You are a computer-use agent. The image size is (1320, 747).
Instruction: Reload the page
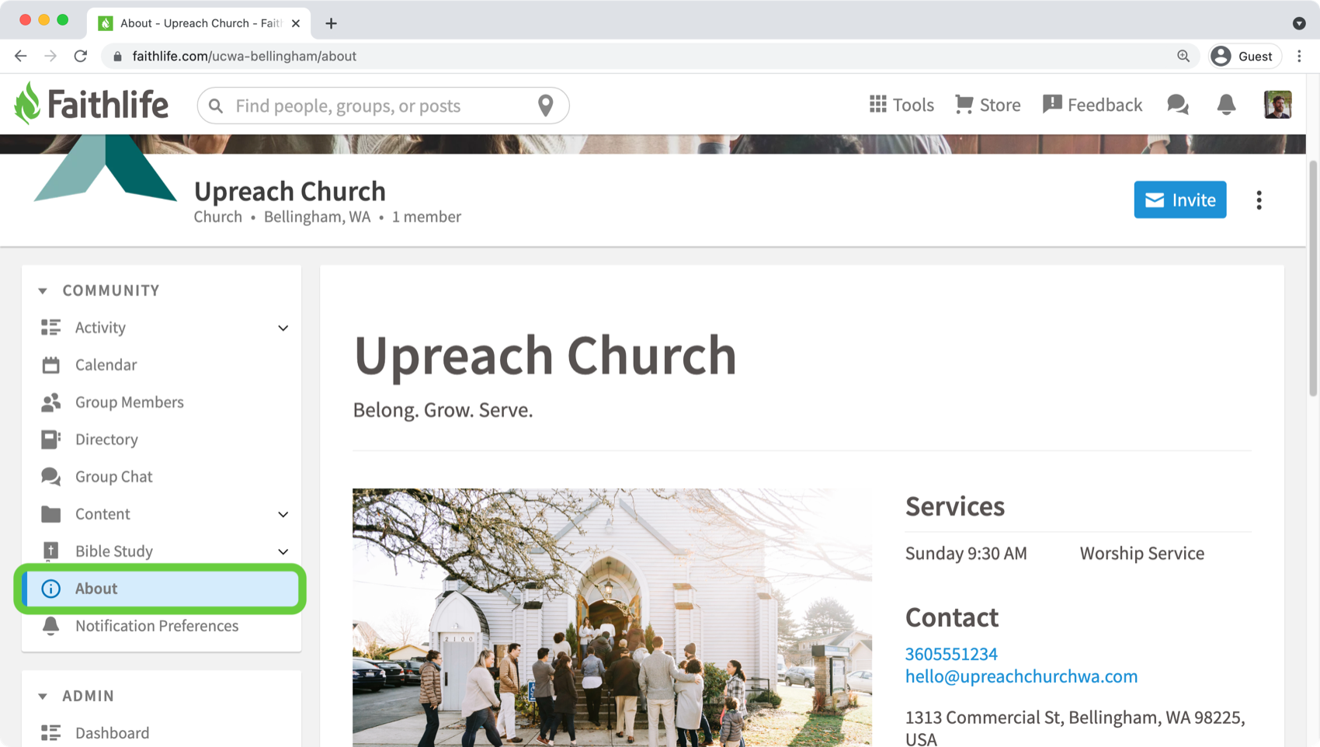pyautogui.click(x=81, y=56)
